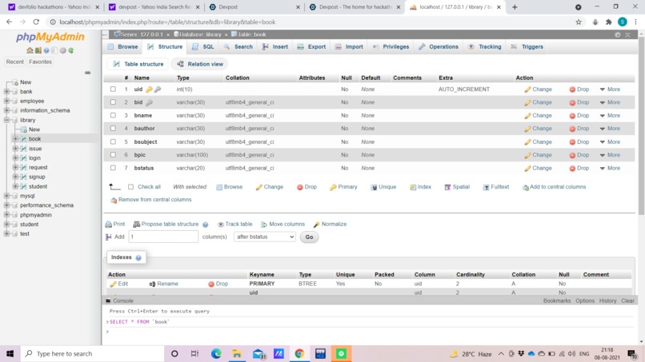Open Chrome extensions puzzle icon
The width and height of the screenshot is (645, 362).
(x=609, y=22)
